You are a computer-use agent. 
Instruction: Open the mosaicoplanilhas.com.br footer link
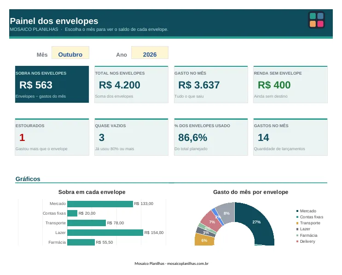(x=188, y=263)
